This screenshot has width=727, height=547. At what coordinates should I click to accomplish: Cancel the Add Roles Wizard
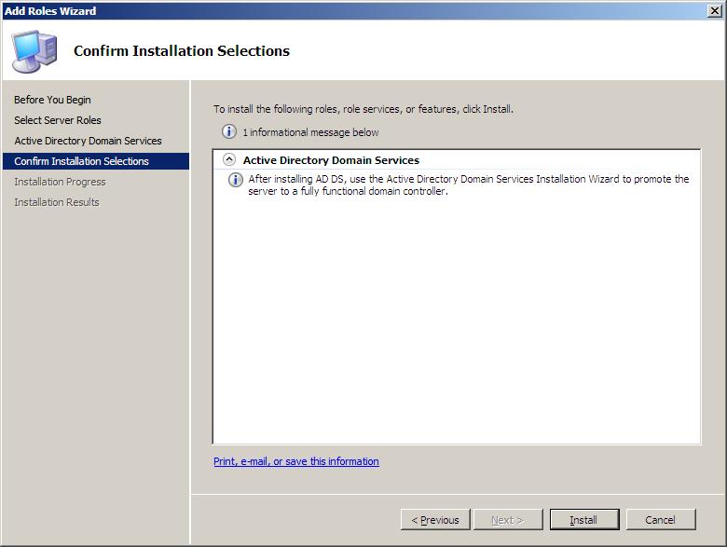[661, 520]
